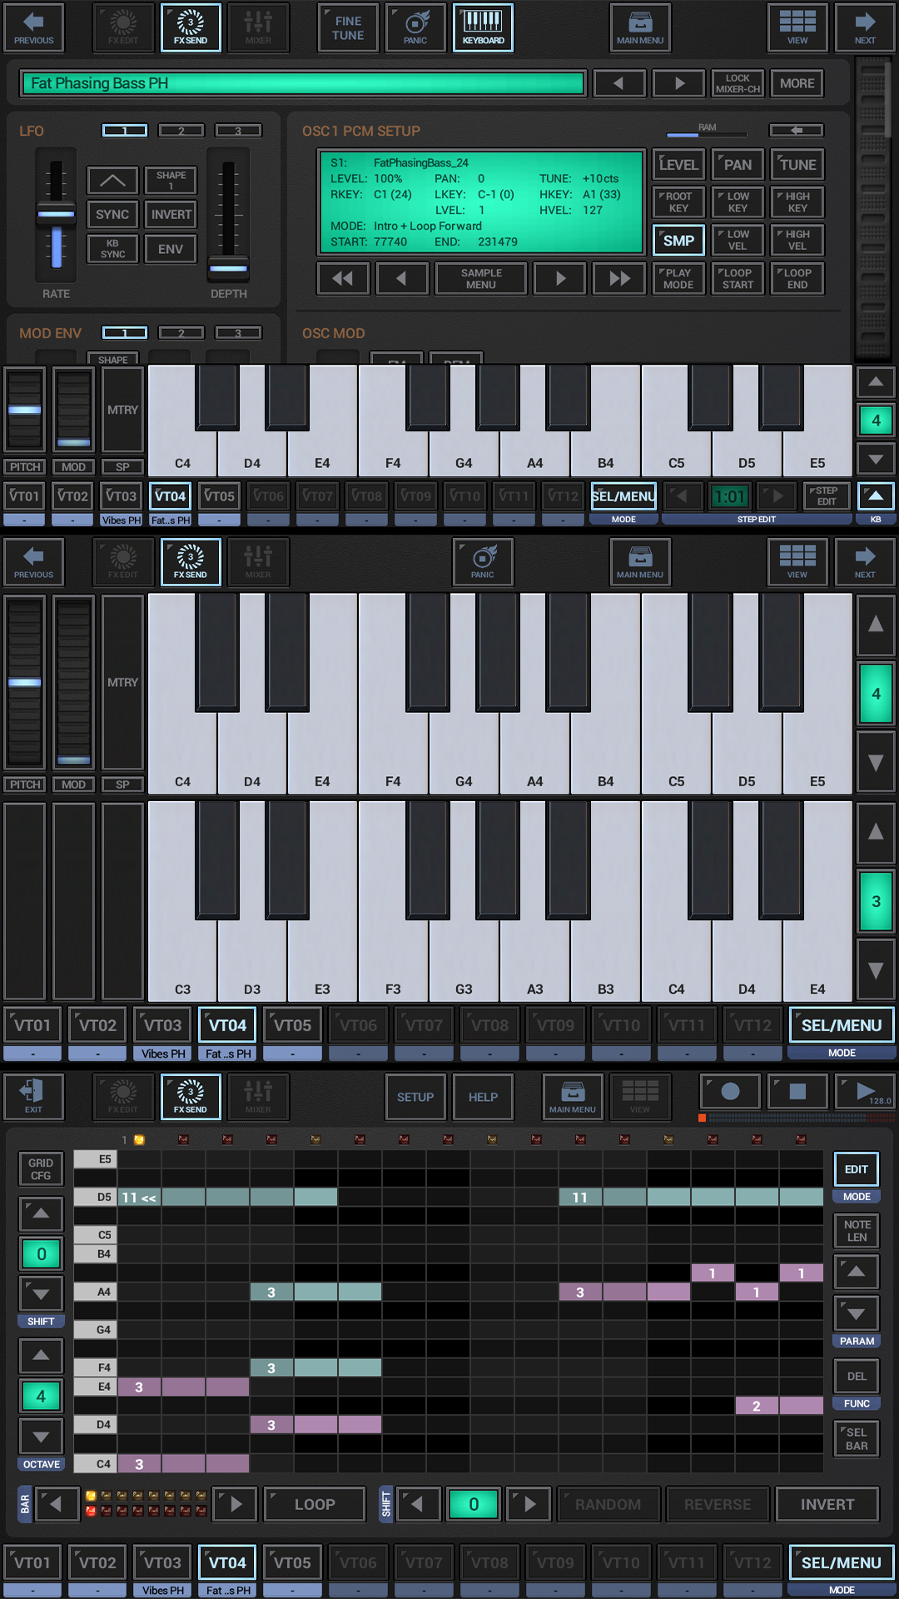Image resolution: width=899 pixels, height=1599 pixels.
Task: Switch to LFO tab 2
Action: point(181,131)
